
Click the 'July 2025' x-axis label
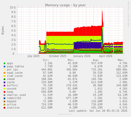click(33, 56)
